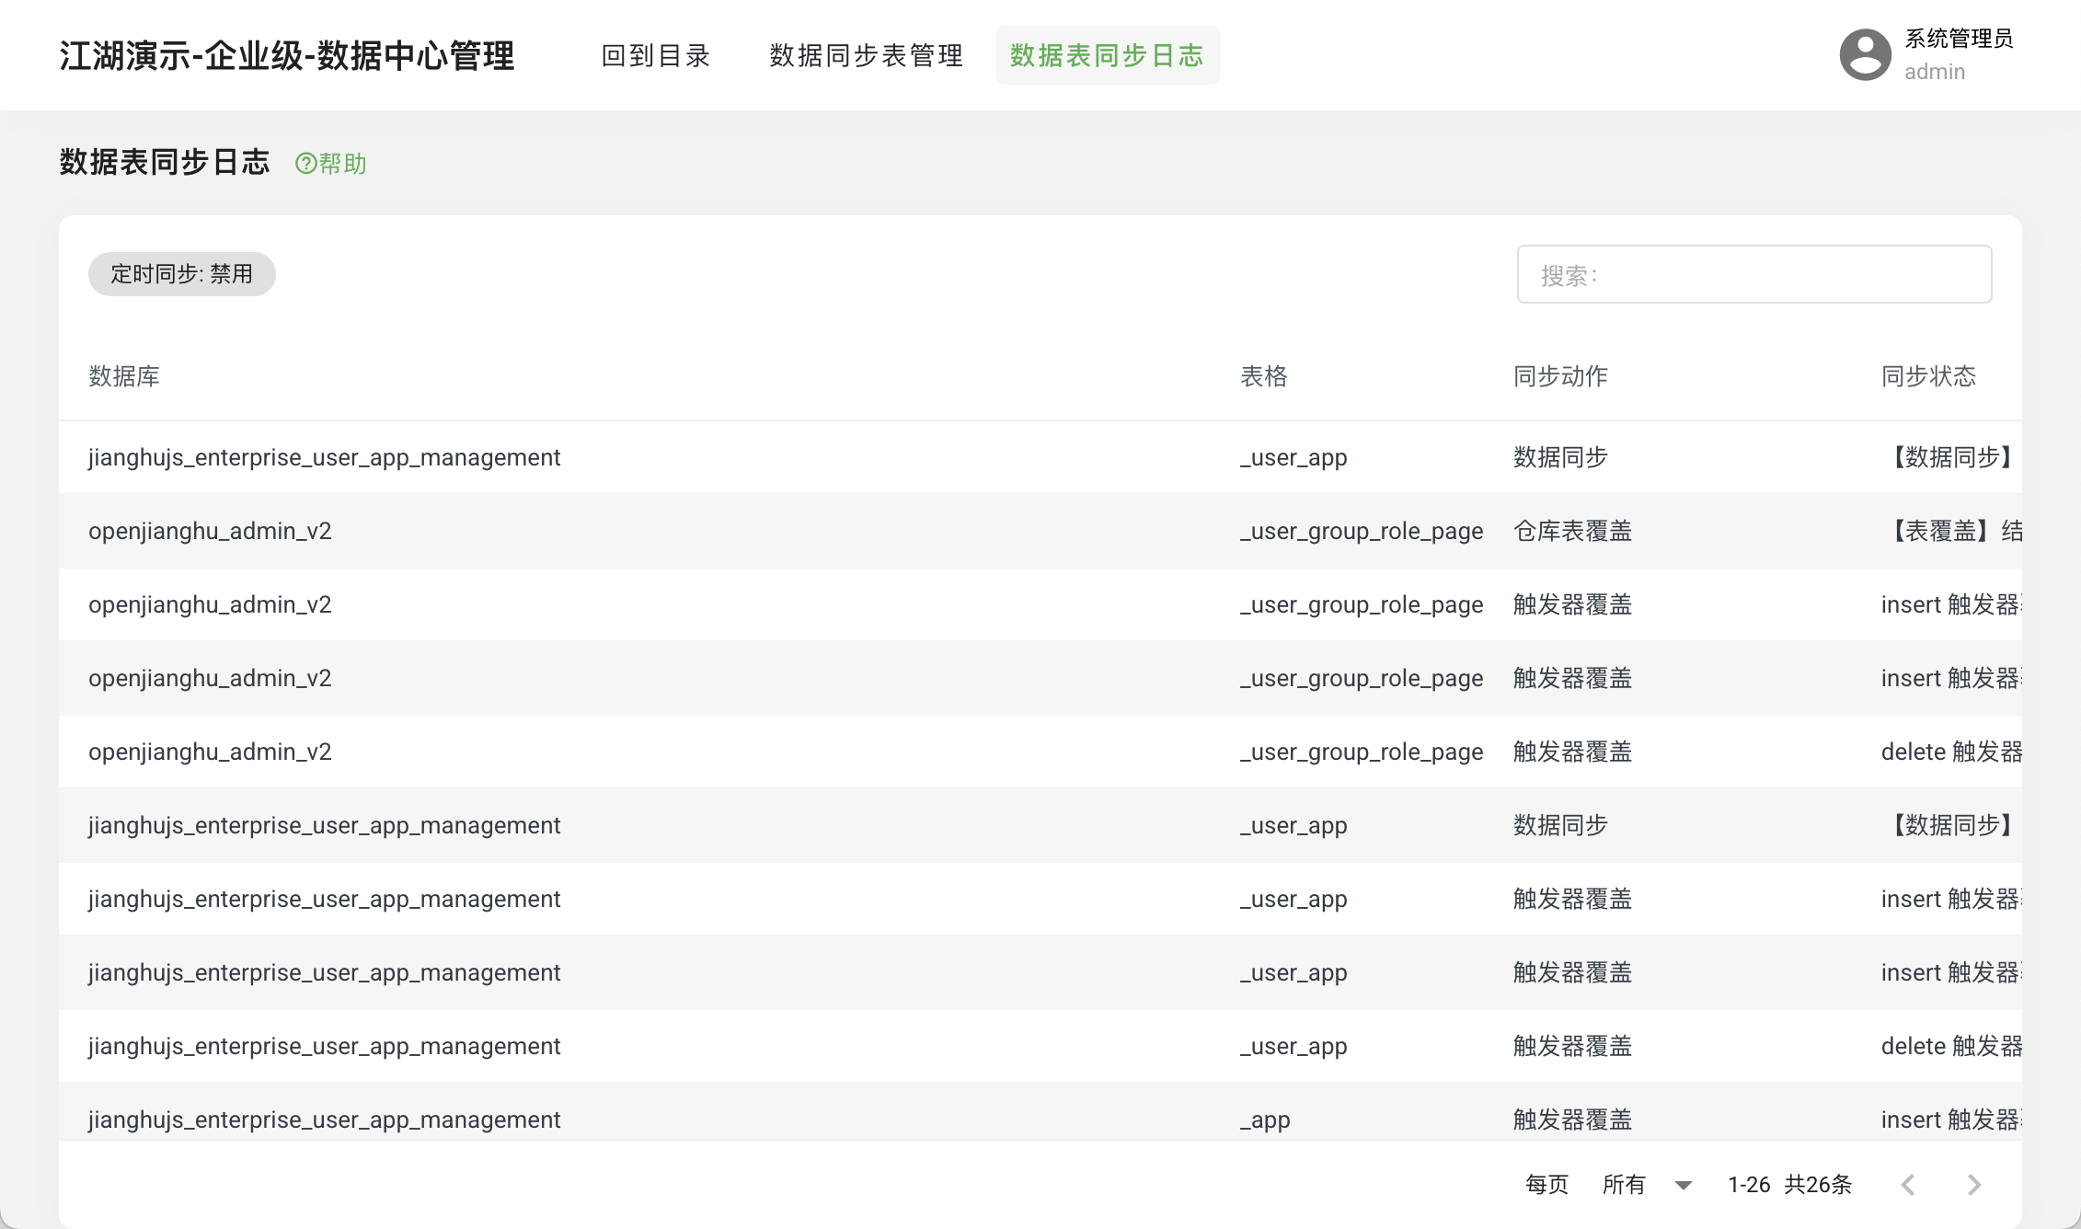The image size is (2081, 1229).
Task: Click the 江湖演示-企业级-数据中心管理 title
Action: click(x=287, y=55)
